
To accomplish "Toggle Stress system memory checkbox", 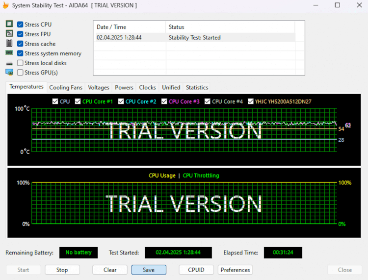I will click(x=20, y=53).
